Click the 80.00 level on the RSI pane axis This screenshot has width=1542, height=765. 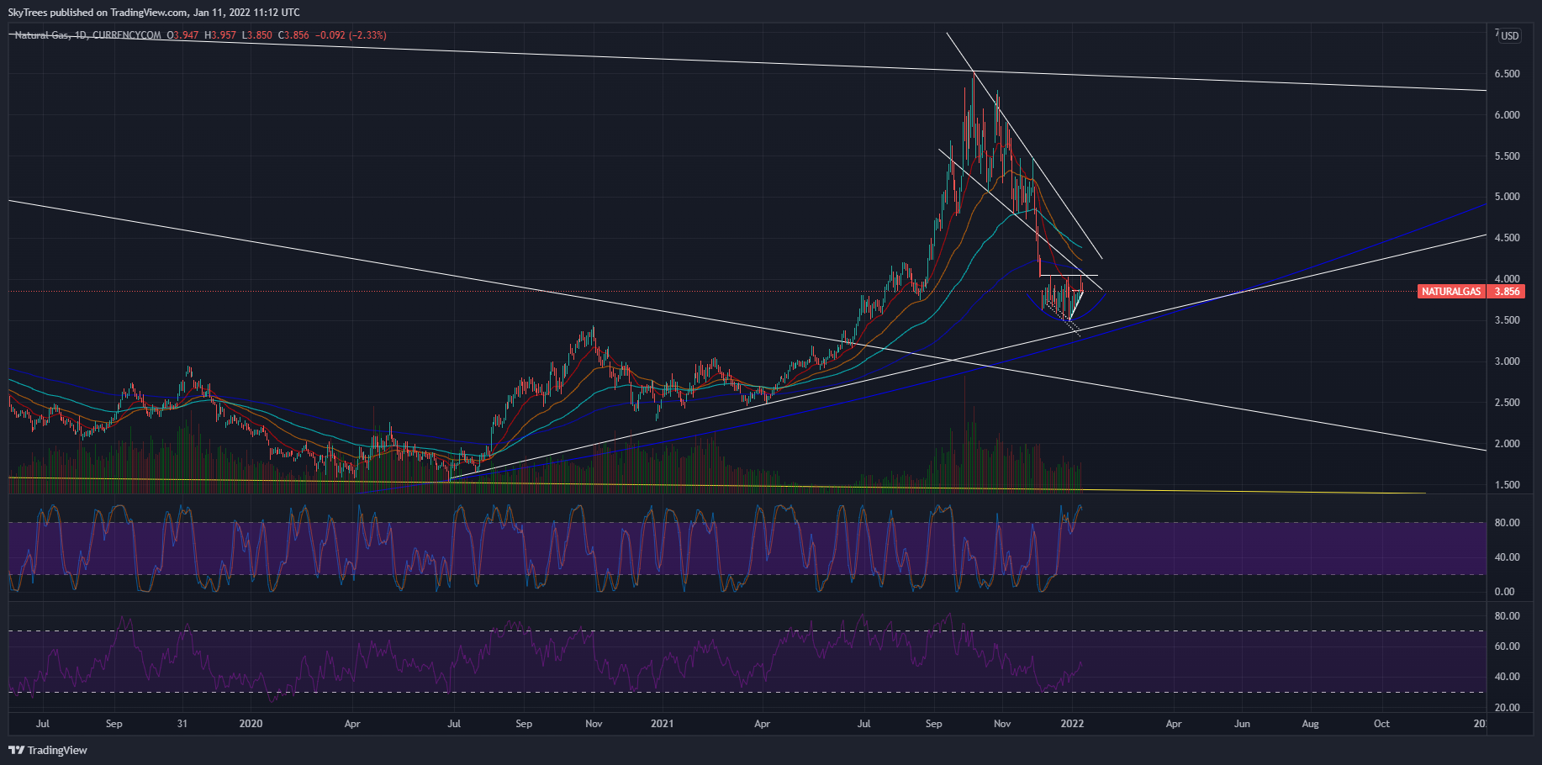pos(1507,616)
